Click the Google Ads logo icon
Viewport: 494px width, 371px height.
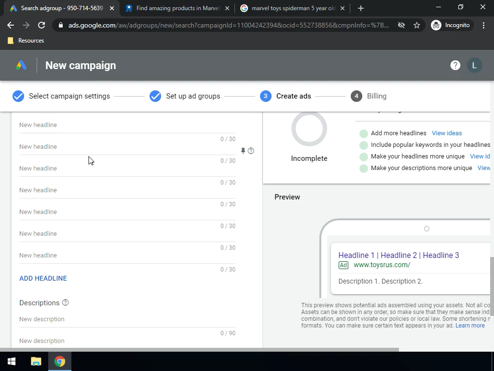pos(21,65)
